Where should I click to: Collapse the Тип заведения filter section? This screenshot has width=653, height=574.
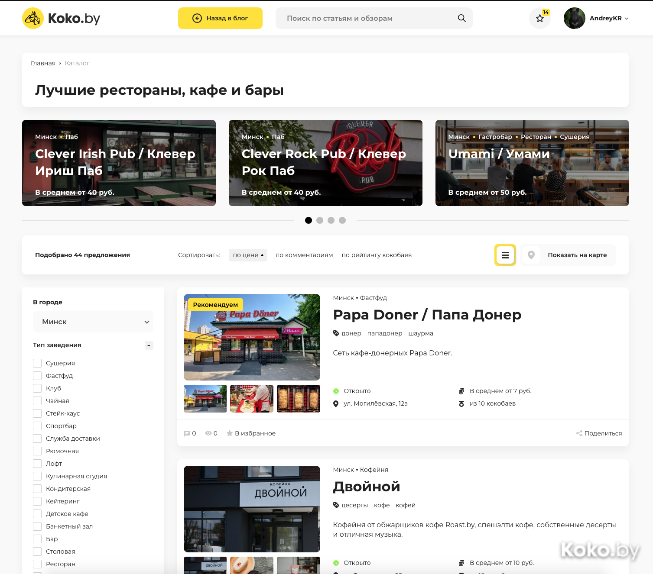point(149,345)
